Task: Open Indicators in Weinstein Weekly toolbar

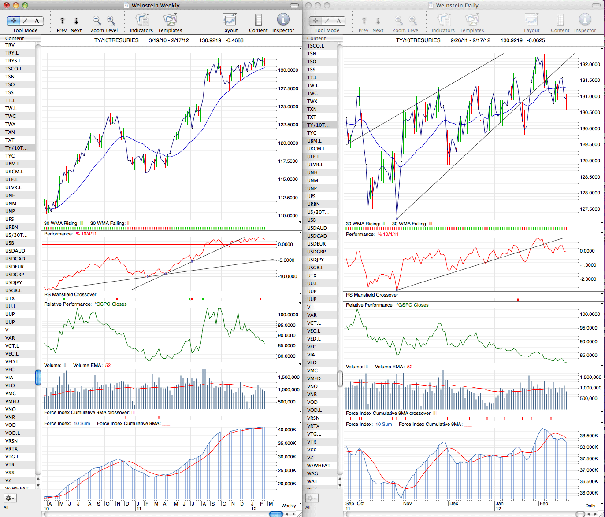Action: [x=141, y=20]
